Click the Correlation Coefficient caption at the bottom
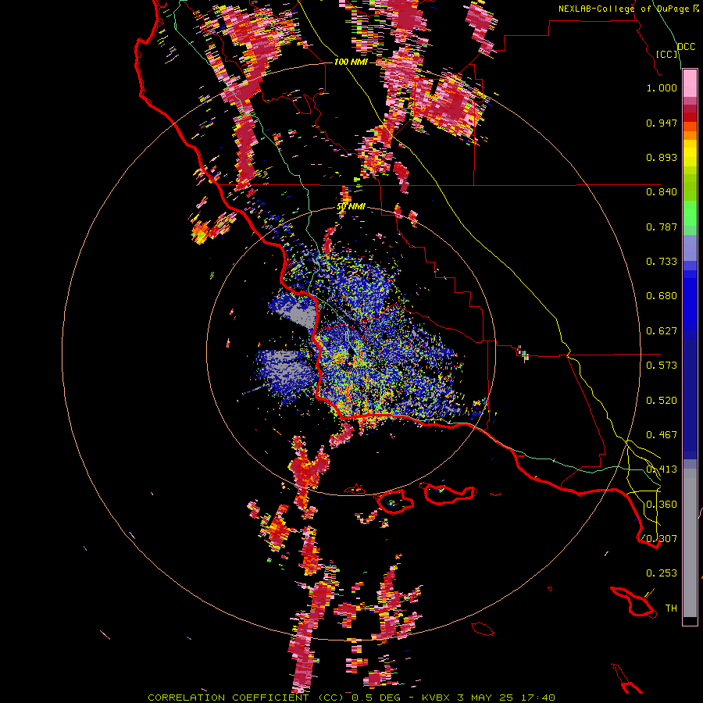This screenshot has height=703, width=703. [x=351, y=698]
